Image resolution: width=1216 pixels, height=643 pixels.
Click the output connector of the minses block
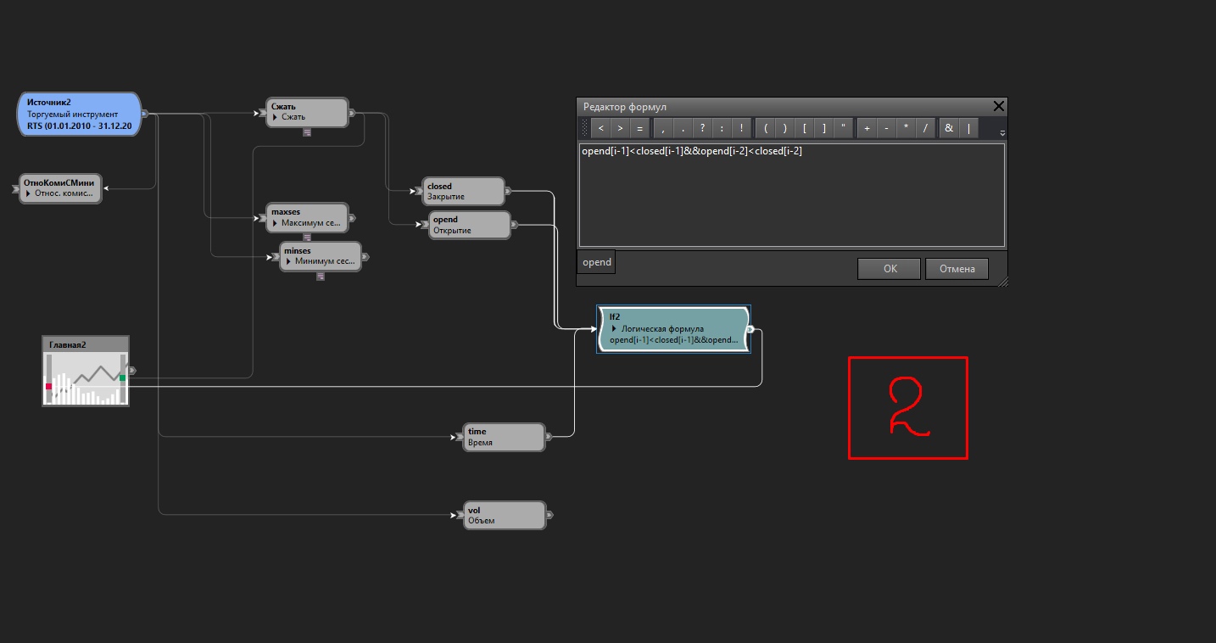pyautogui.click(x=365, y=256)
